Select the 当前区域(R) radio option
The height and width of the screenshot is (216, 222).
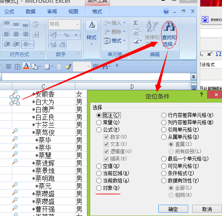pos(99,173)
